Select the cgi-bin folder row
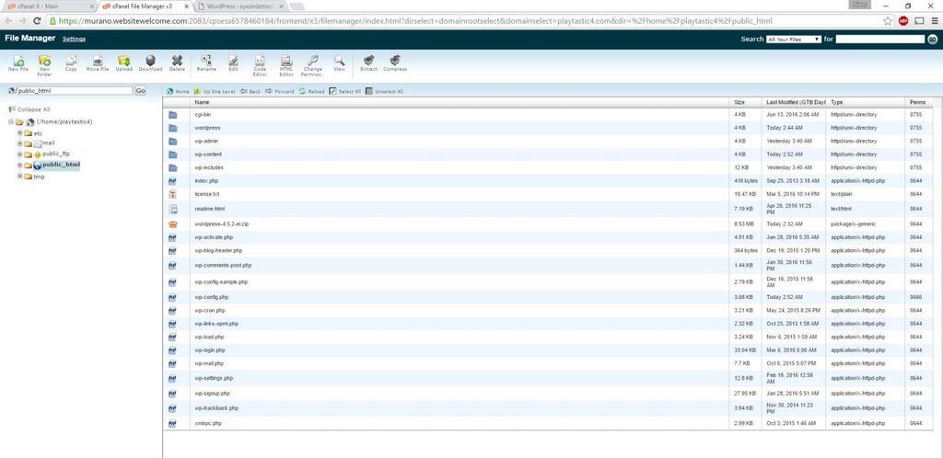 click(x=547, y=114)
